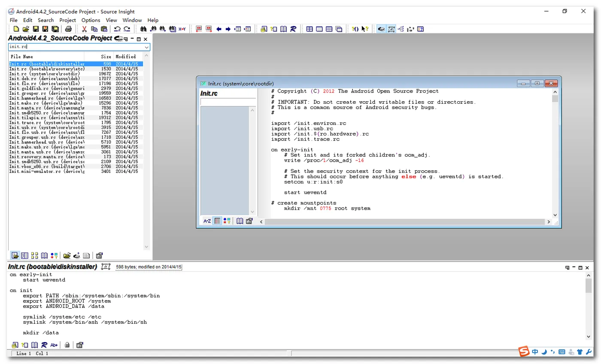The width and height of the screenshot is (601, 364).
Task: Open the Window menu
Action: (132, 20)
